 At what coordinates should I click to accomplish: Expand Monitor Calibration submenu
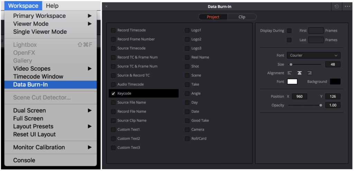[x=50, y=147]
